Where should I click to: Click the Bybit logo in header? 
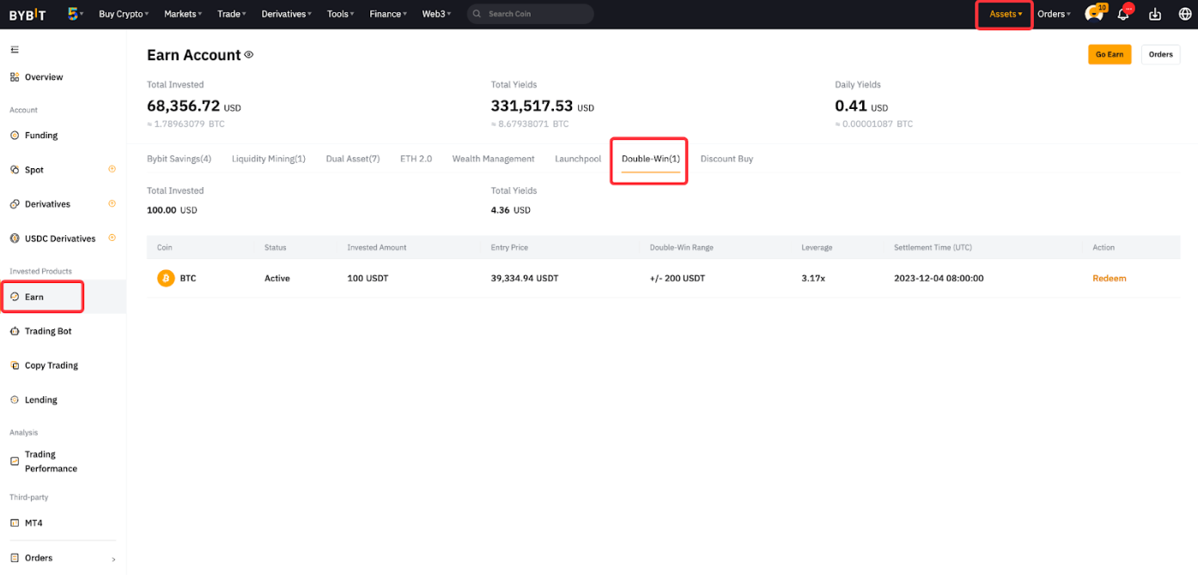tap(27, 14)
